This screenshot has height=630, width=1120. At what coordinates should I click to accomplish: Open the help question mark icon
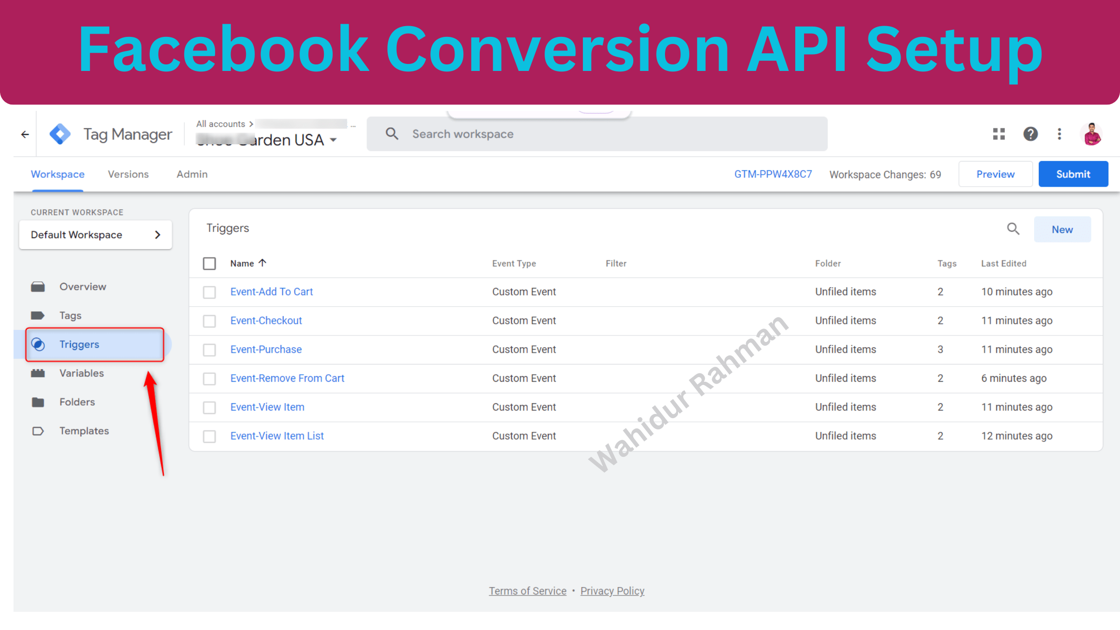1030,134
